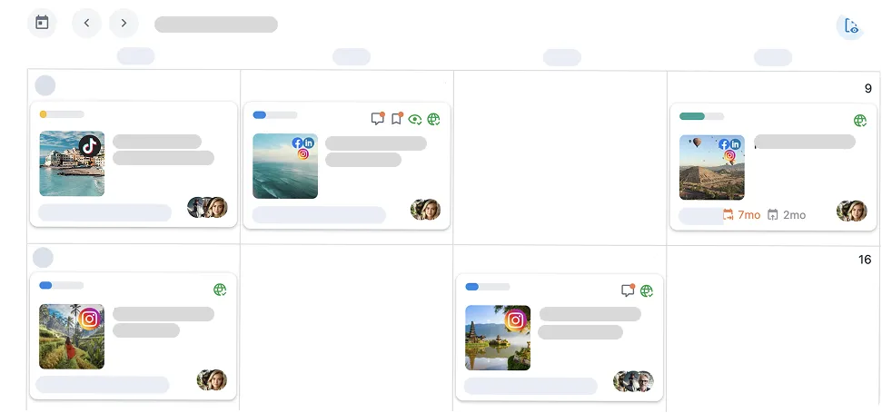Image resolution: width=882 pixels, height=413 pixels.
Task: Open comment icon on the temple lake post
Action: point(628,290)
